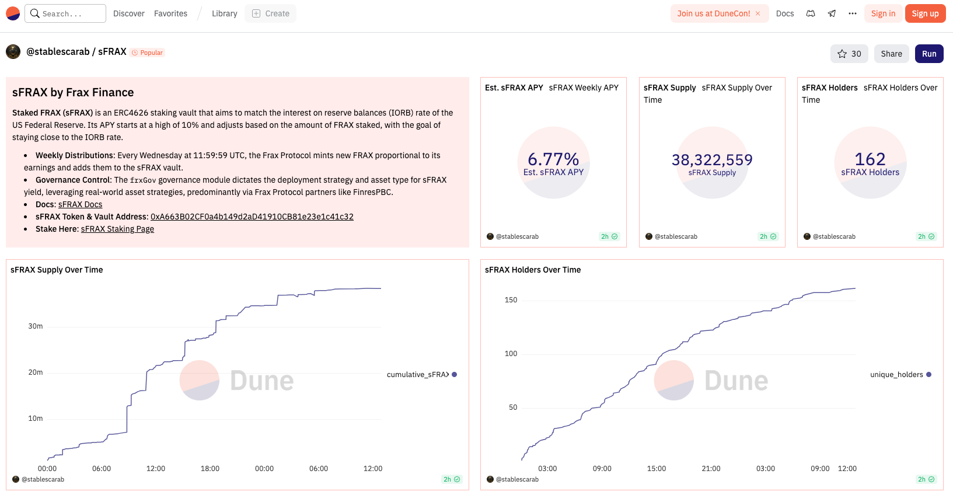Go to the Discover page
The width and height of the screenshot is (953, 495).
coord(128,13)
